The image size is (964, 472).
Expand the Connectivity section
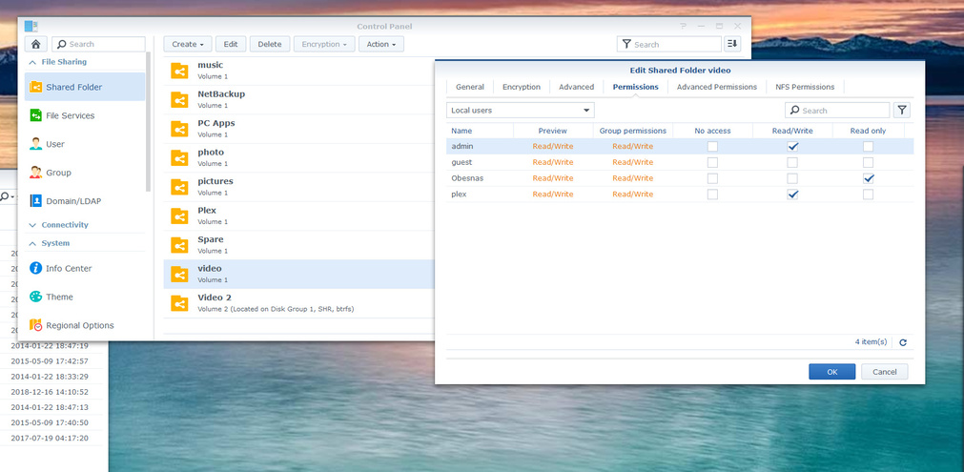(32, 225)
